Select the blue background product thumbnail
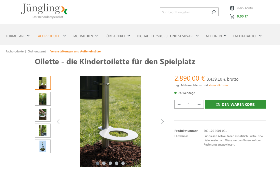The image size is (280, 173). 43,146
